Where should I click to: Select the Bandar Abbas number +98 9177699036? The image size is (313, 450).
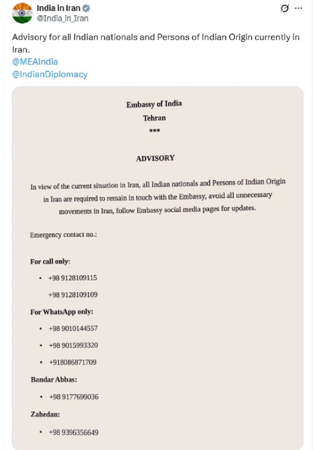[x=74, y=397]
